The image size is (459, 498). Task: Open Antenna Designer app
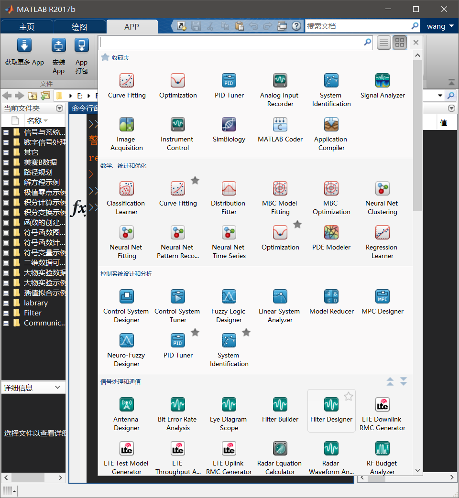point(127,414)
